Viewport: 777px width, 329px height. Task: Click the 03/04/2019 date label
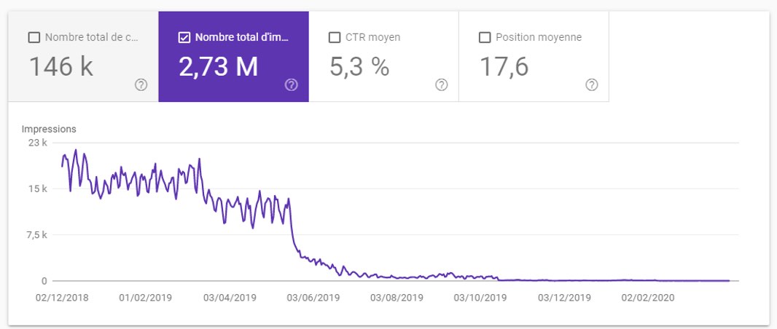pos(230,298)
